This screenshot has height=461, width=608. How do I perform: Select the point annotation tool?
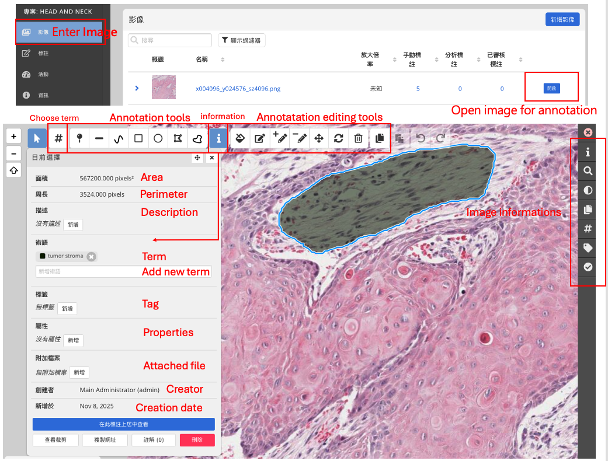coord(79,138)
